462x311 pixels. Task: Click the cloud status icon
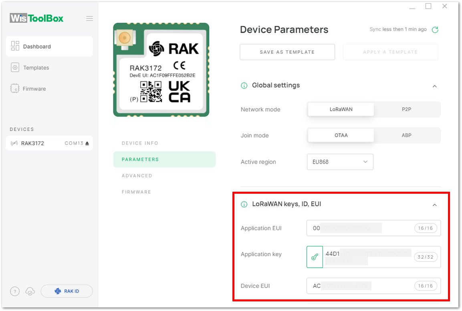coord(30,291)
